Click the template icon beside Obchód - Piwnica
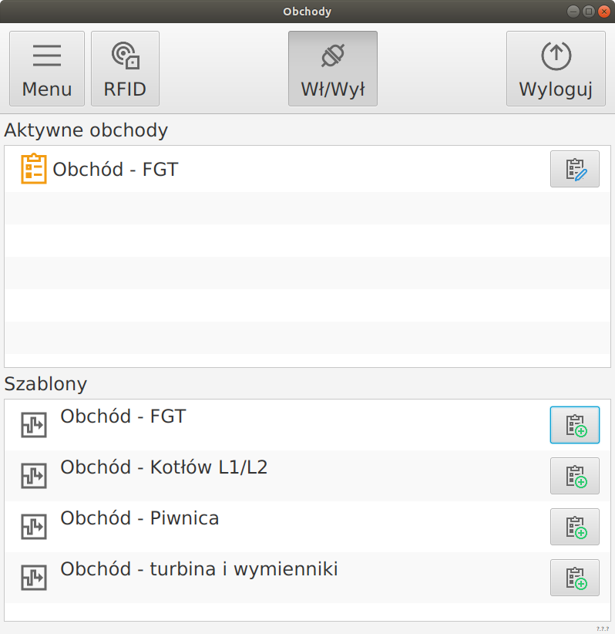This screenshot has height=634, width=615. (34, 527)
